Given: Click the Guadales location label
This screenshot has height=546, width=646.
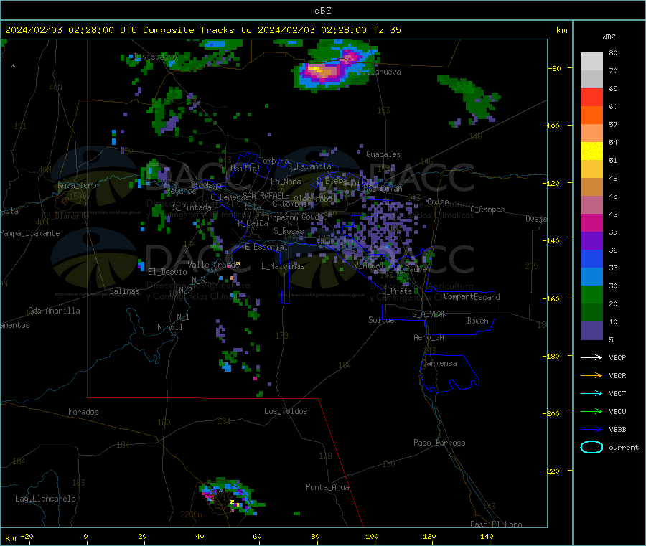Looking at the screenshot, I should [383, 154].
